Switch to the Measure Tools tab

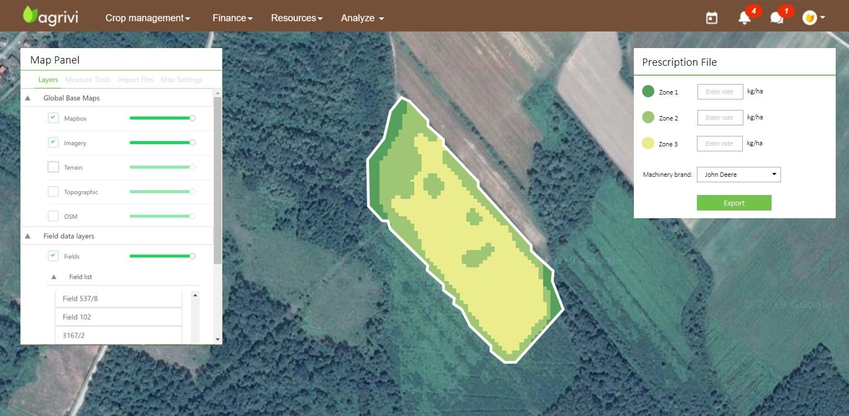coord(87,80)
